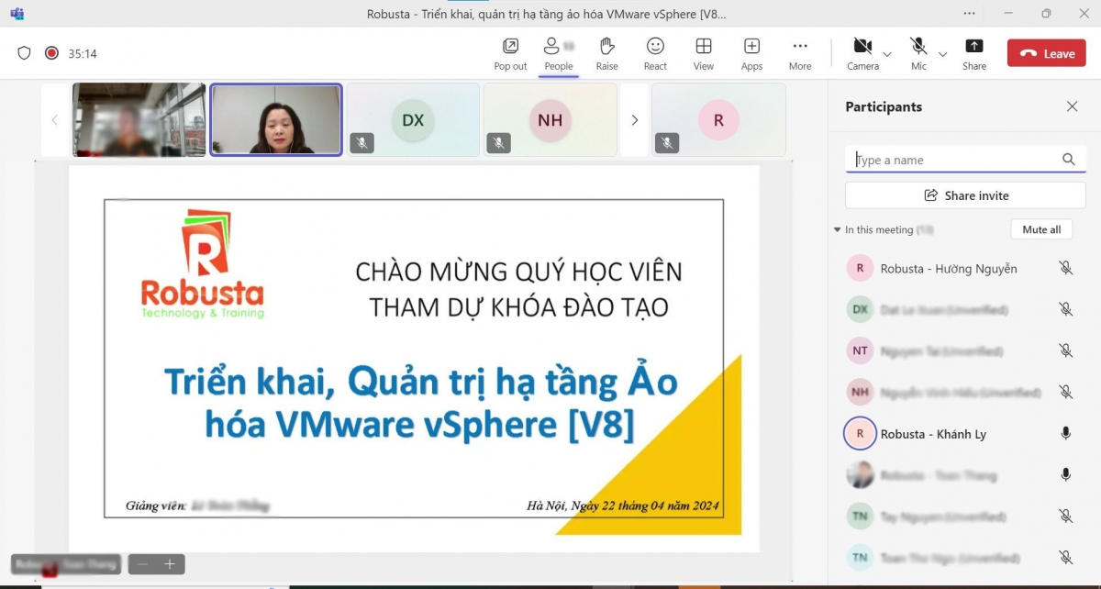Mute Robusta - Khánh Ly's microphone
Viewport: 1101px width, 589px height.
click(x=1065, y=434)
